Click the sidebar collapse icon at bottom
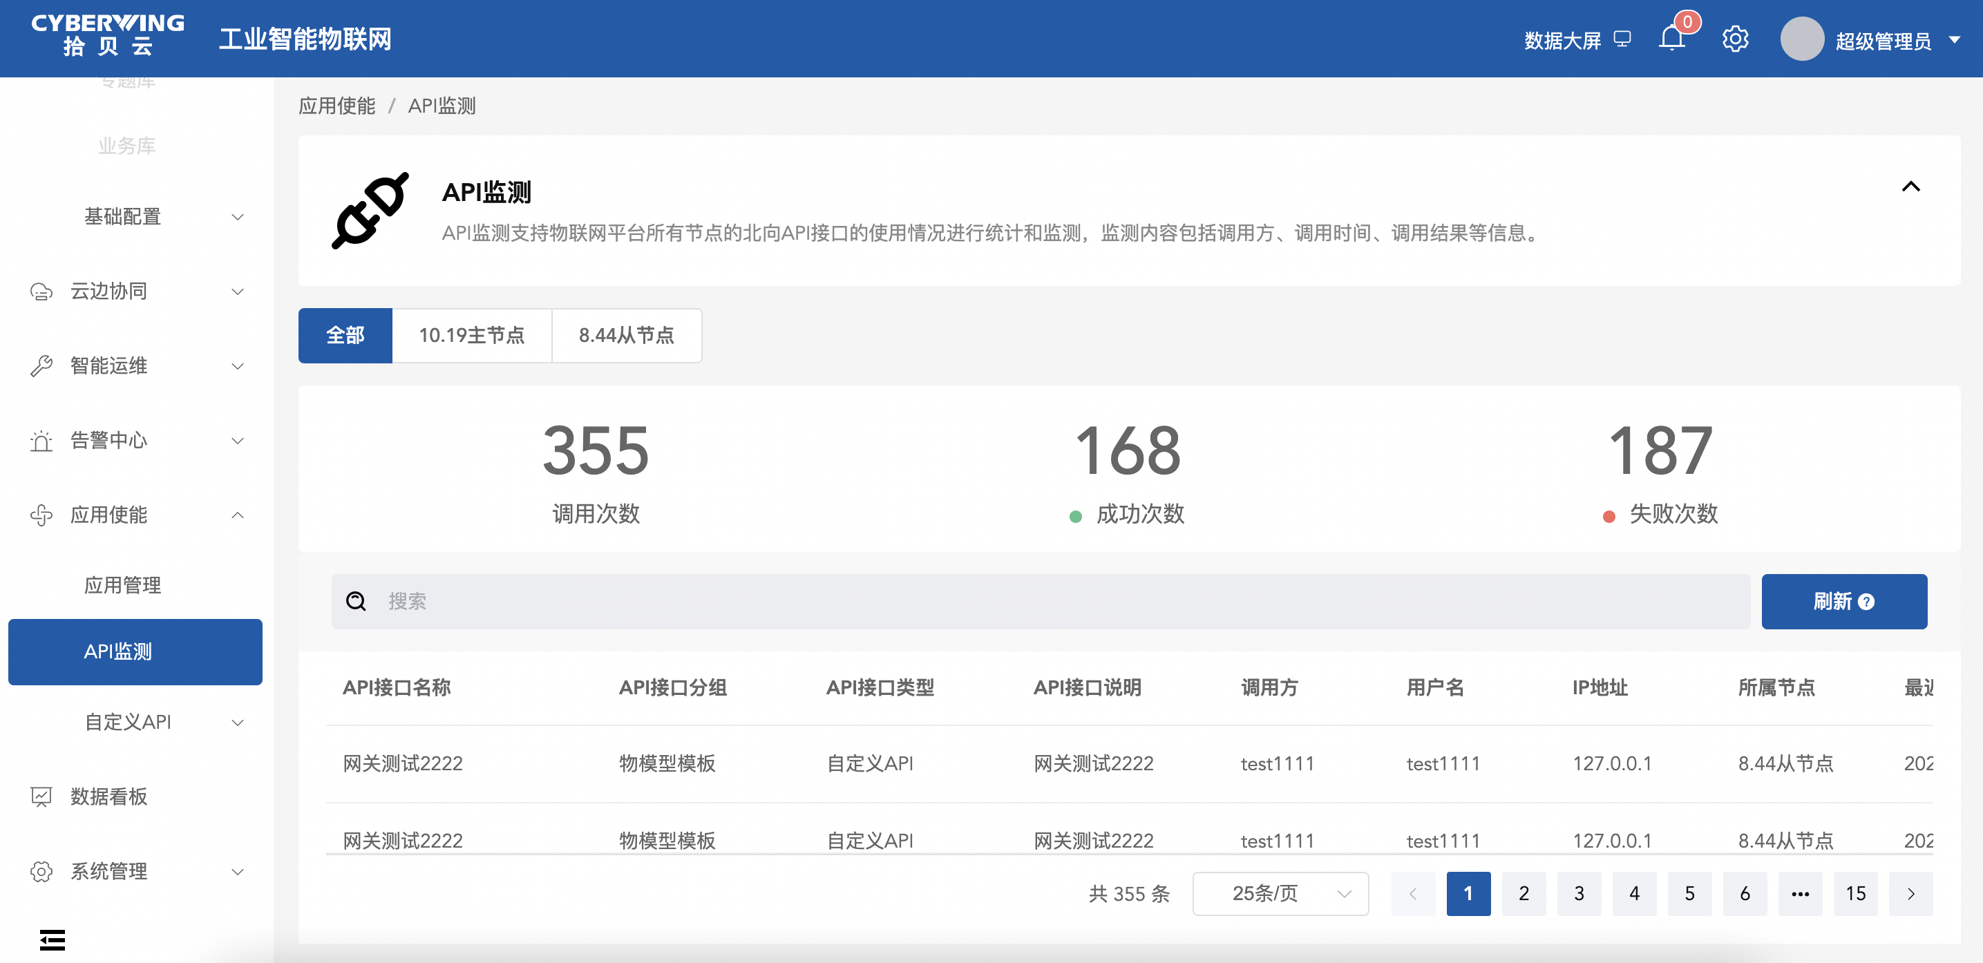 pyautogui.click(x=53, y=939)
